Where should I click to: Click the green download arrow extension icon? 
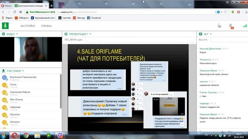(233, 12)
